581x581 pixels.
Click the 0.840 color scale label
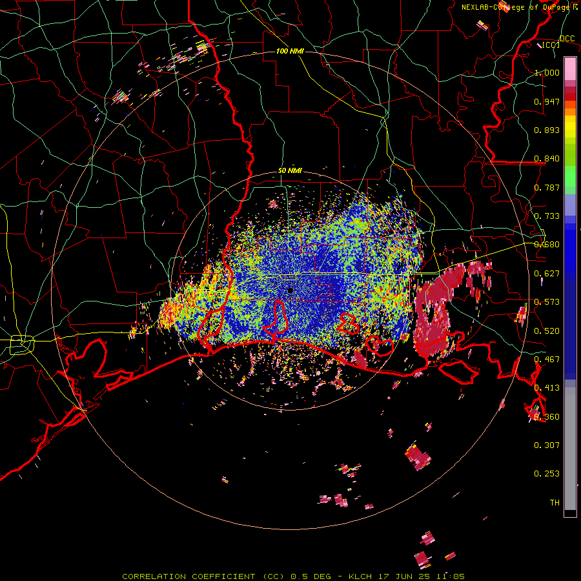[547, 159]
